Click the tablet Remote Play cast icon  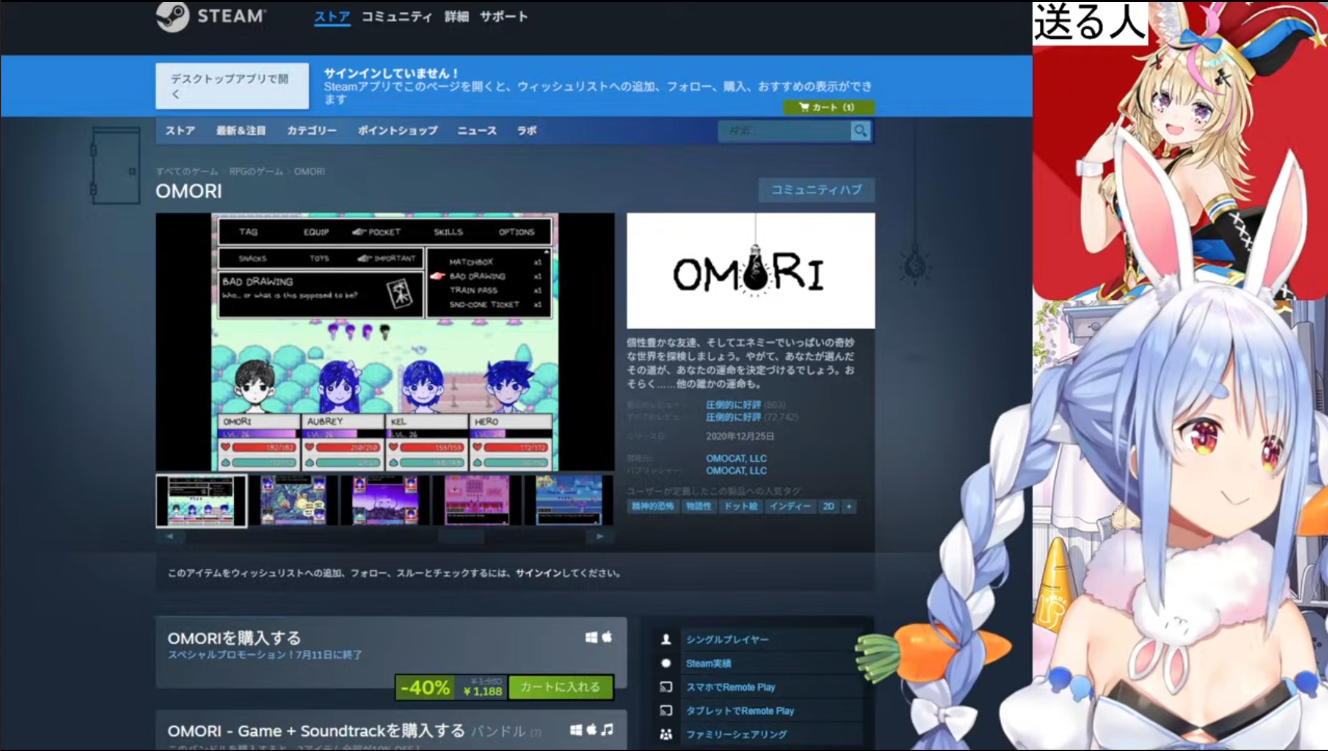click(x=666, y=710)
